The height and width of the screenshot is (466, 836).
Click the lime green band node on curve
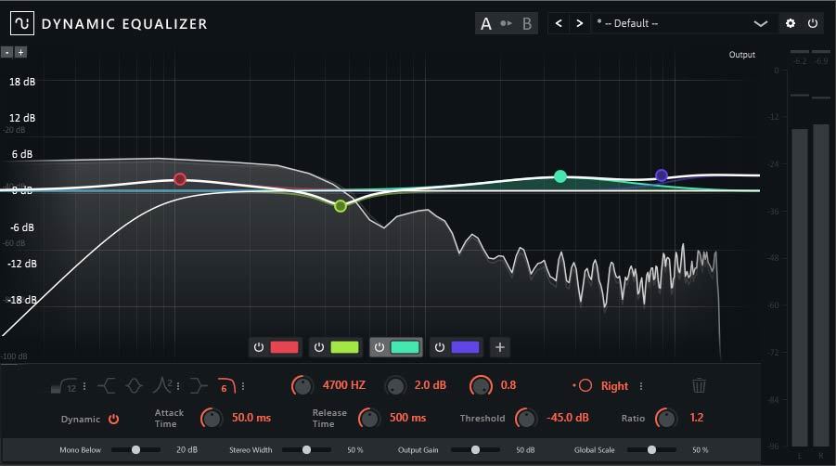pos(341,206)
